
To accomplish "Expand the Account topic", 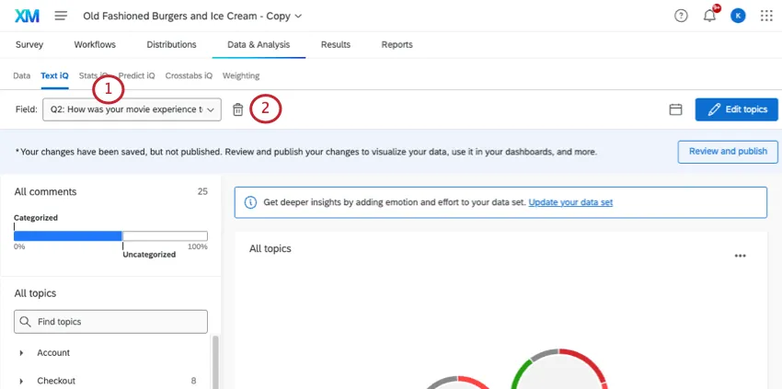I will click(21, 352).
